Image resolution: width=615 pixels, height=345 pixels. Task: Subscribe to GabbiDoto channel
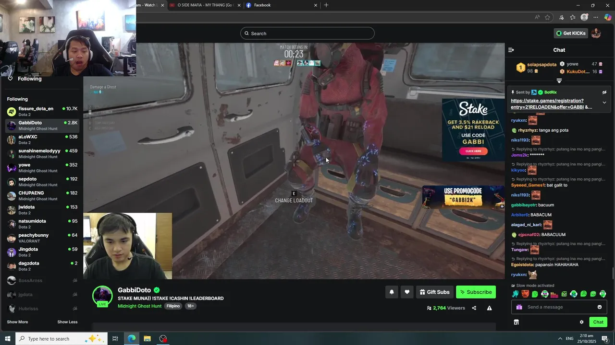(476, 292)
